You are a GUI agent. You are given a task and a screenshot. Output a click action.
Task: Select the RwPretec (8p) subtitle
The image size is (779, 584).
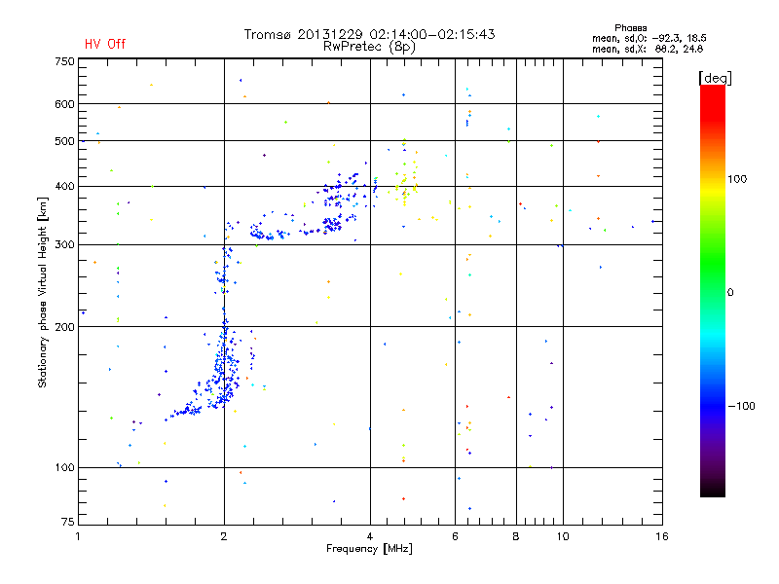pos(369,46)
